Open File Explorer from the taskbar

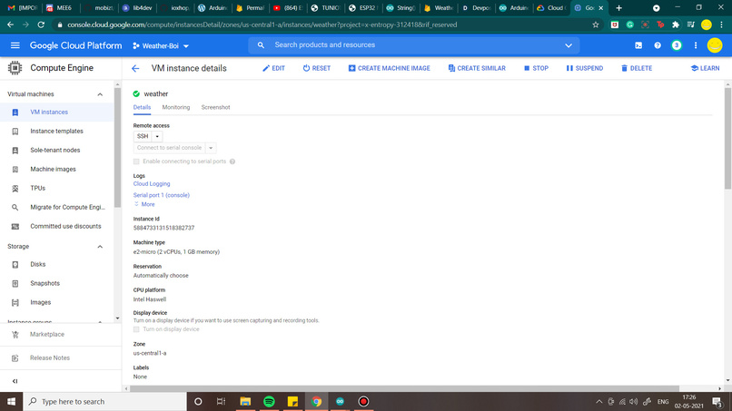[245, 401]
